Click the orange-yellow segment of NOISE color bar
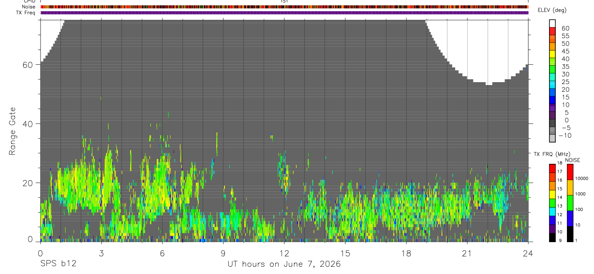The width and height of the screenshot is (594, 274). tap(569, 187)
